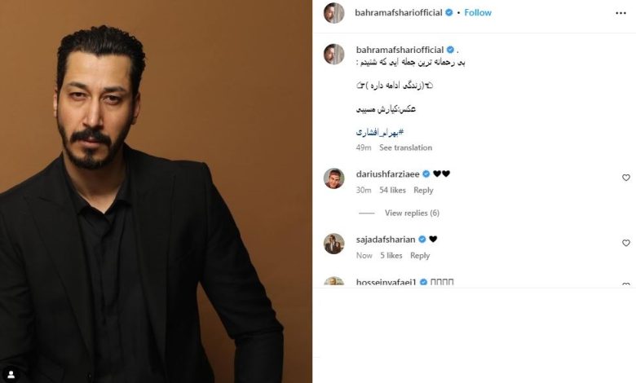Click verified badge next to header username
636x383 pixels.
pyautogui.click(x=448, y=12)
